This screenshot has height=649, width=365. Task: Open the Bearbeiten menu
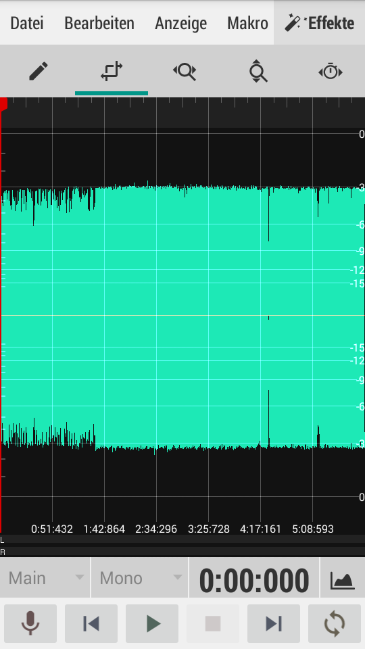99,23
